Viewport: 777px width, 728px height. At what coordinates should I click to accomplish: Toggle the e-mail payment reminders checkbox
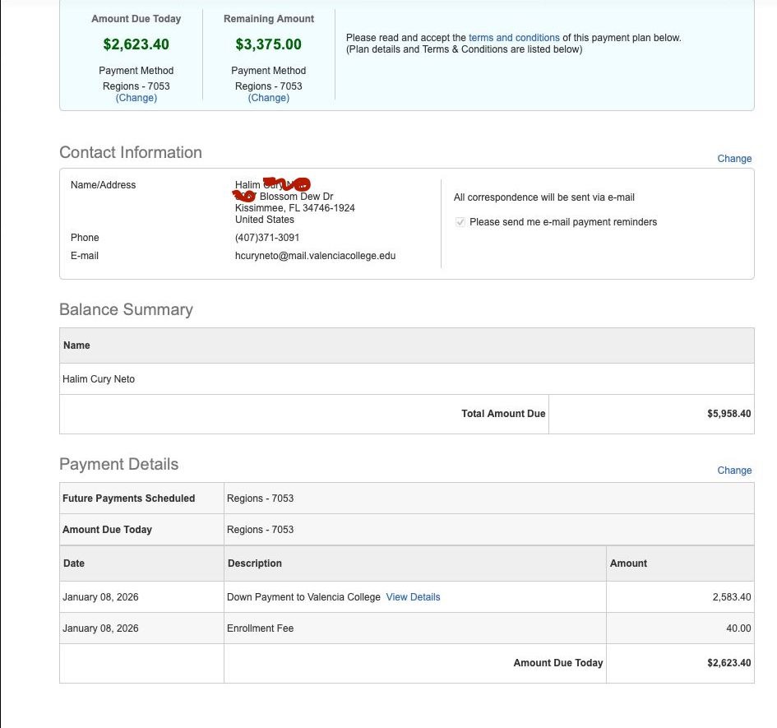[x=460, y=222]
